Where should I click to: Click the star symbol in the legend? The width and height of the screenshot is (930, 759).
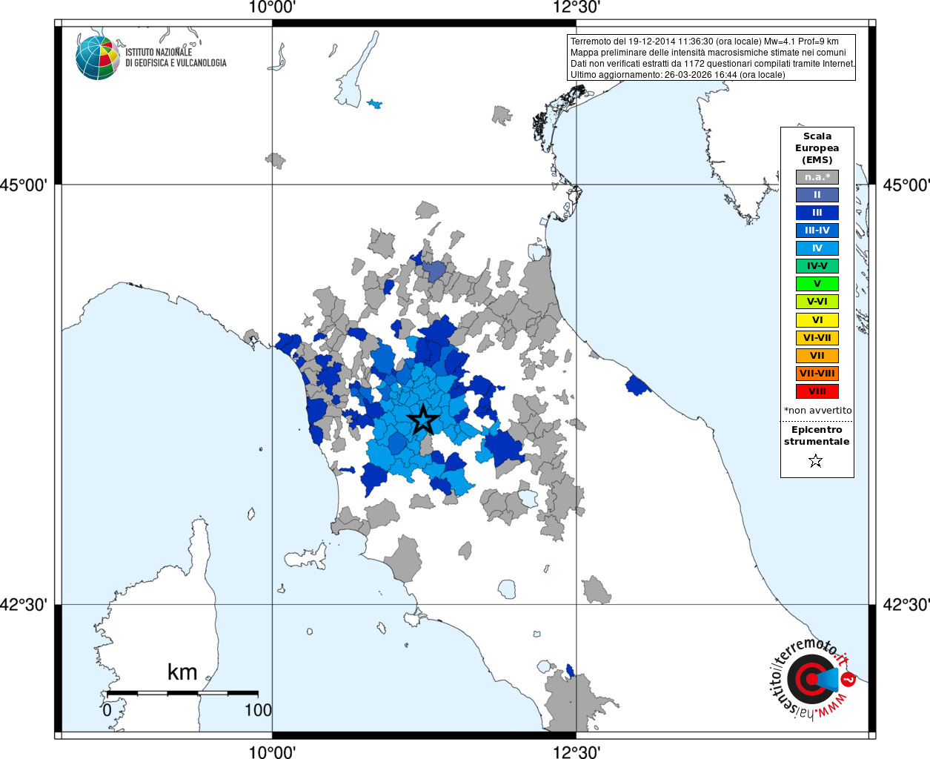tap(816, 461)
